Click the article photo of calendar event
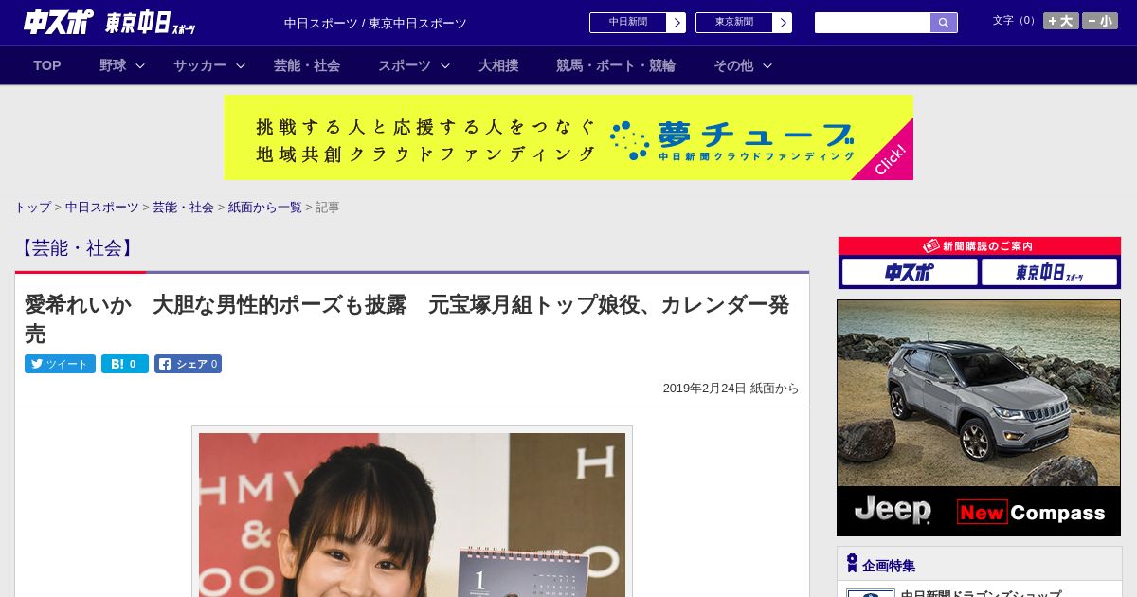Image resolution: width=1137 pixels, height=597 pixels. coord(412,515)
